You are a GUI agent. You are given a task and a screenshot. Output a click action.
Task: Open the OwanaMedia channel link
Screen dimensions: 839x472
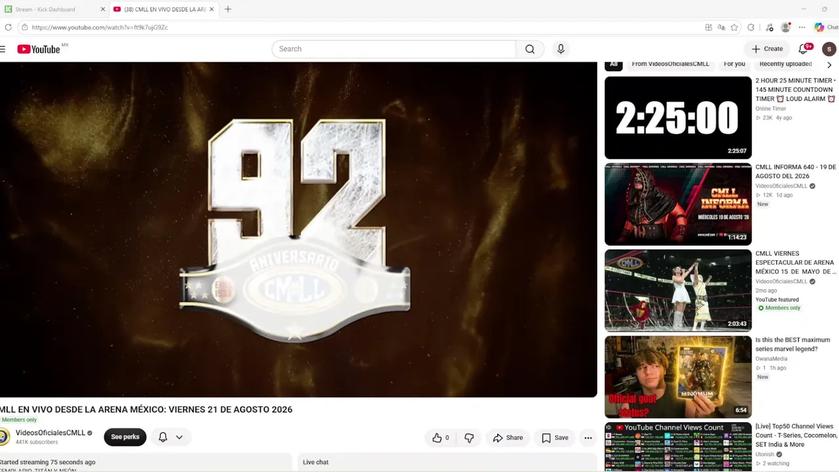tap(771, 359)
